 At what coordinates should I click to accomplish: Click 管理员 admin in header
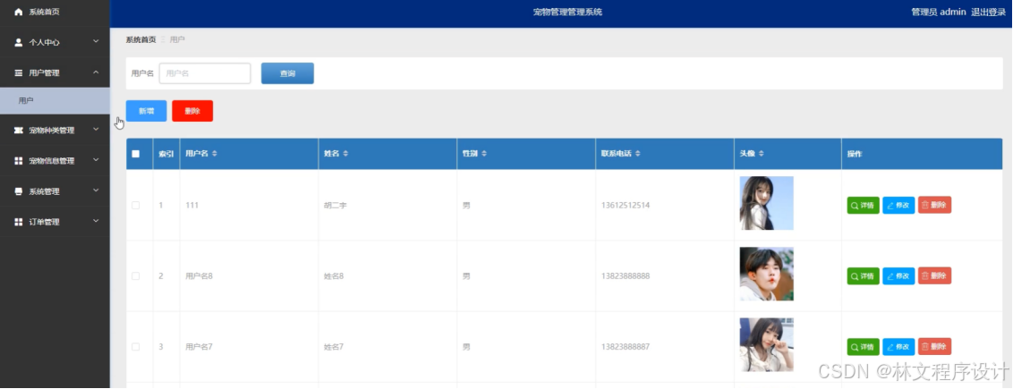coord(938,13)
